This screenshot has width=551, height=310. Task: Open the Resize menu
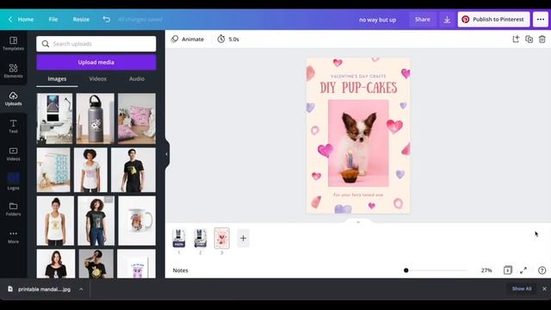tap(81, 19)
